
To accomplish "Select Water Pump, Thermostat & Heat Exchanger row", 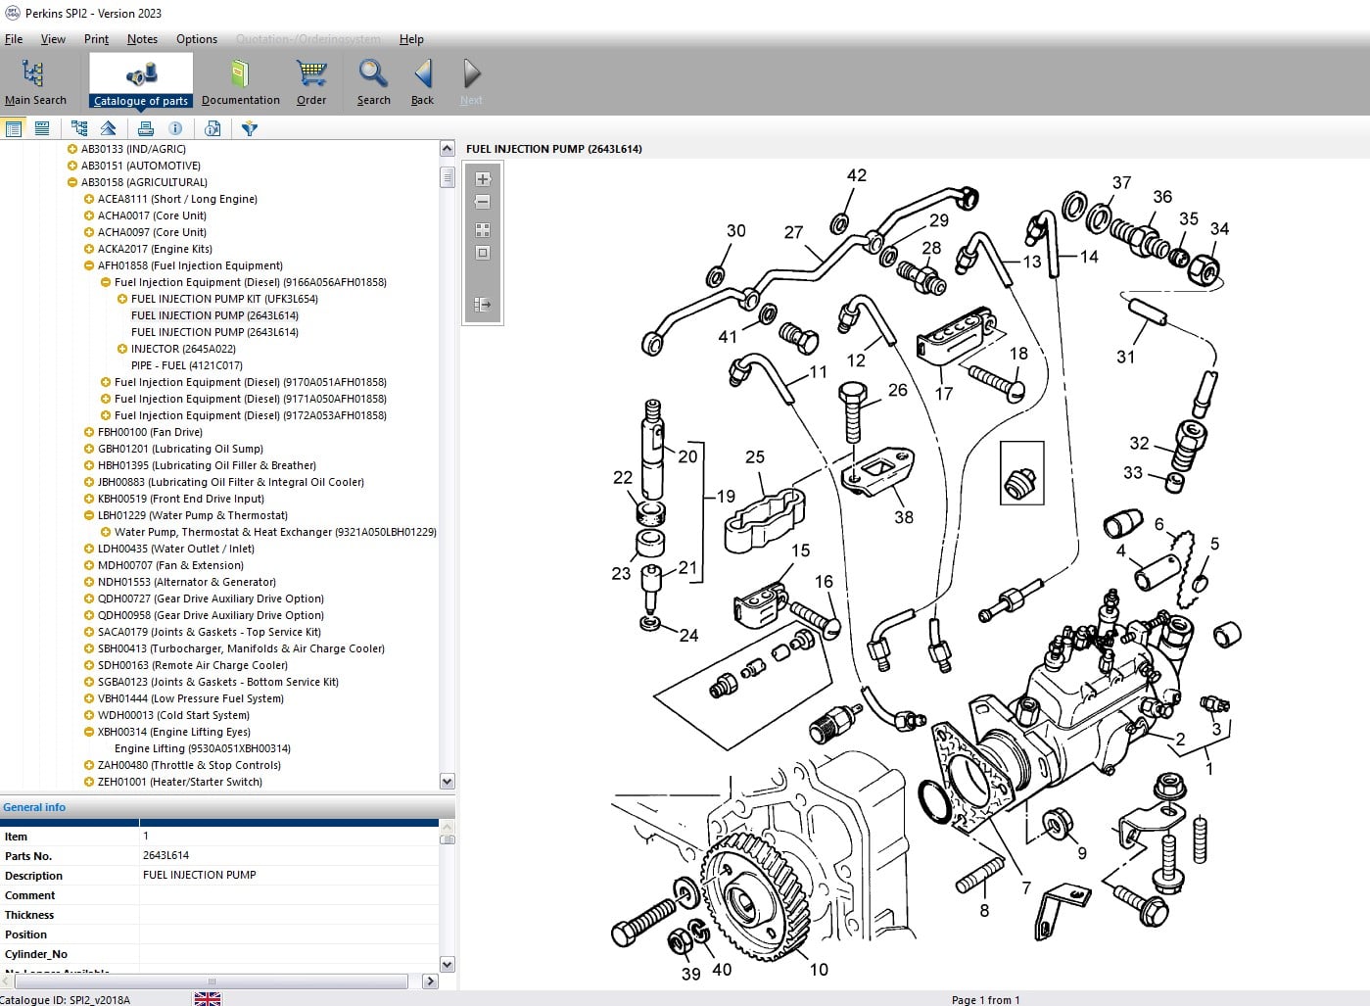I will pyautogui.click(x=275, y=532).
